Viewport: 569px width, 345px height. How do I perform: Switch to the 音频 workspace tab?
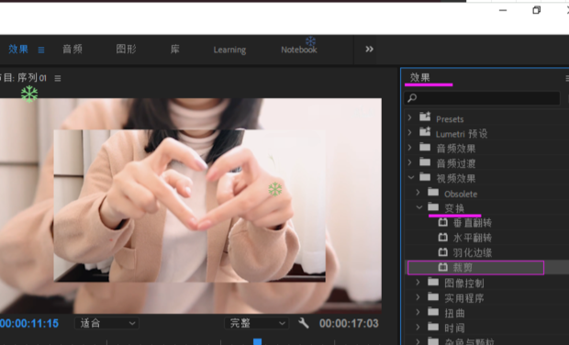pyautogui.click(x=73, y=49)
